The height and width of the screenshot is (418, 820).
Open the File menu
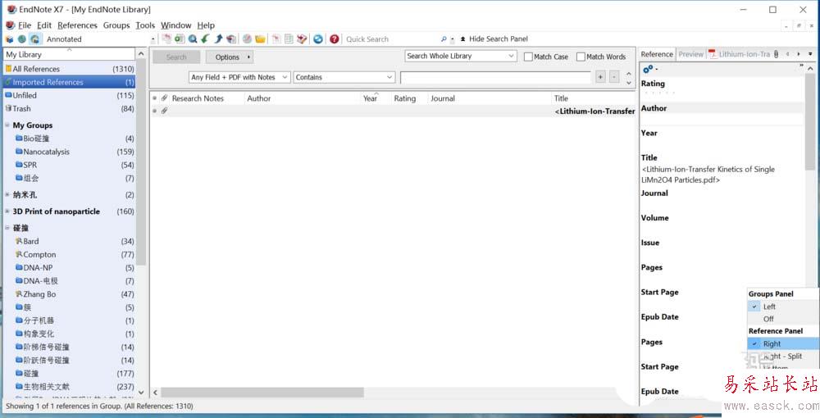pyautogui.click(x=25, y=25)
